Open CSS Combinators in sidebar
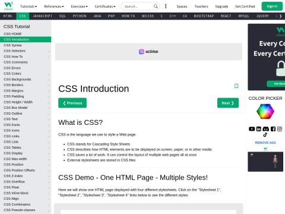285x214 pixels. (x=26, y=204)
